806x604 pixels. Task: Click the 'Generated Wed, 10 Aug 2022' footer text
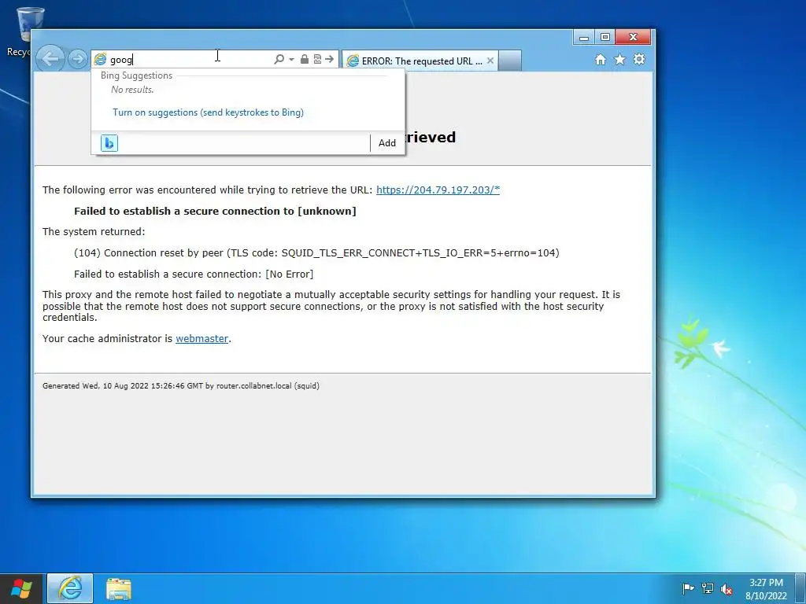(181, 385)
